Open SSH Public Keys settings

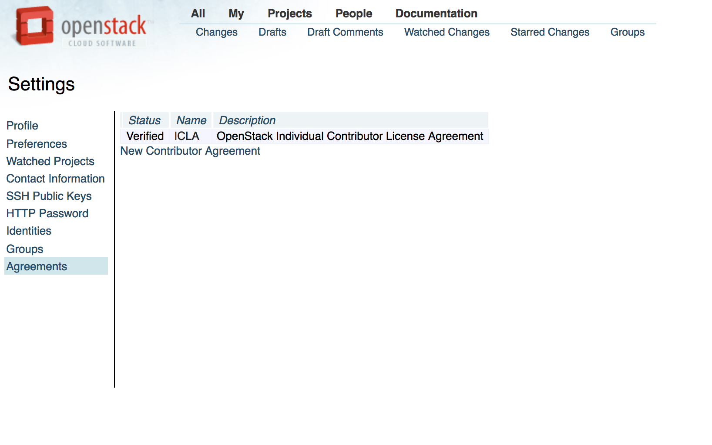(x=49, y=196)
